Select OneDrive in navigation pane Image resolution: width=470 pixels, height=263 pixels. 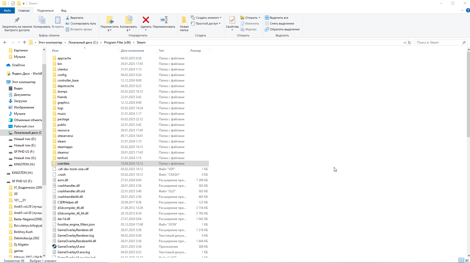coord(18,65)
